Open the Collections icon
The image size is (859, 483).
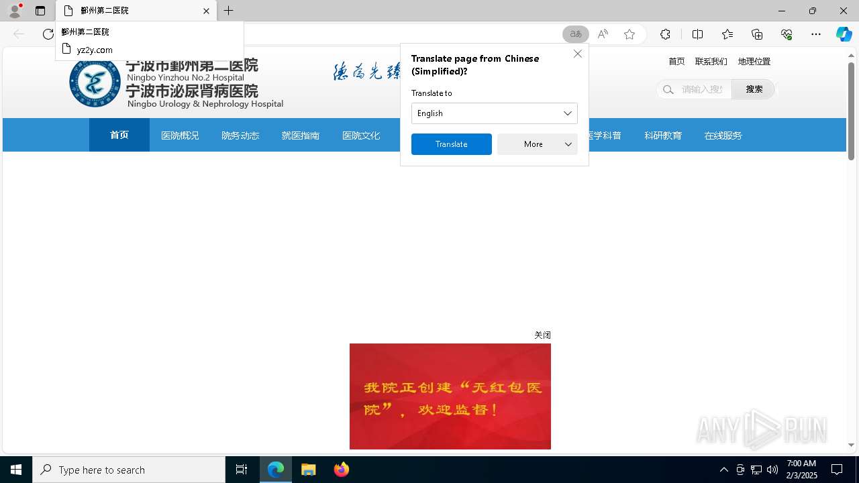coord(757,34)
